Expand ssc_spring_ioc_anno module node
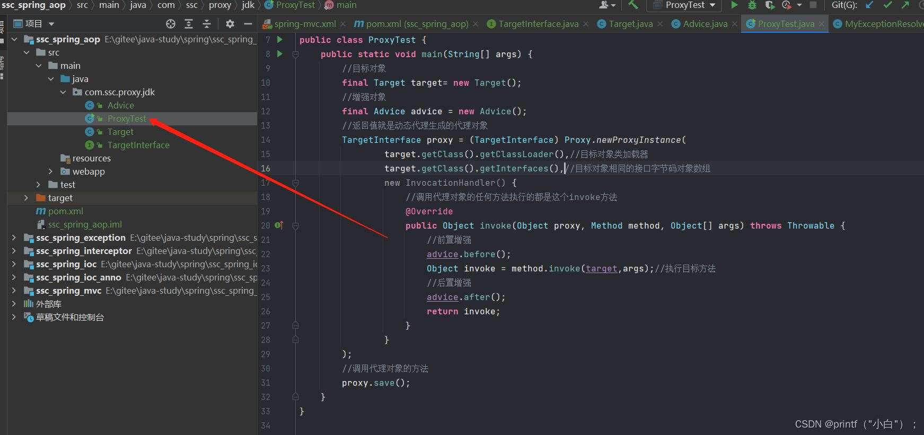The width and height of the screenshot is (924, 435). 14,277
